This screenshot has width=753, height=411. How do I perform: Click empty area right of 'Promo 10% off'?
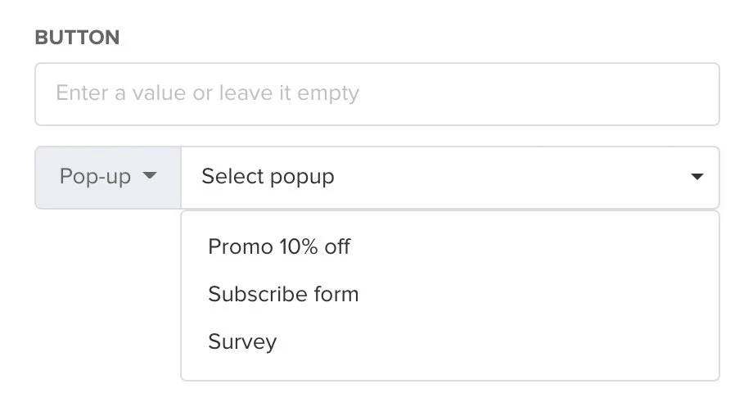[532, 246]
